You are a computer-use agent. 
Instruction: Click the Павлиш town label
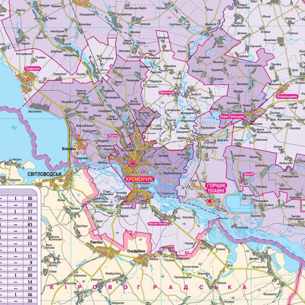[96, 243]
